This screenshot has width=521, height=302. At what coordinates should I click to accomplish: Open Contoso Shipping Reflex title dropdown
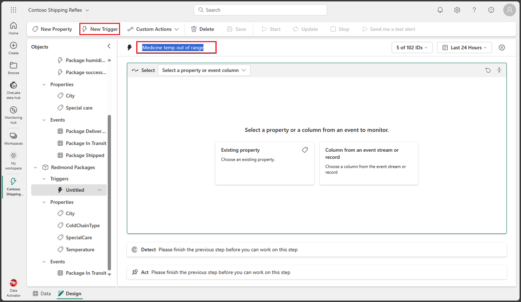click(x=59, y=10)
